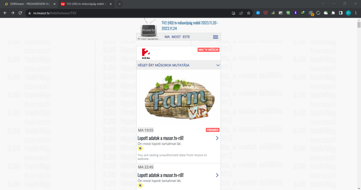Open the Extensions puzzle-piece menu
Viewport: 361px width, 190px height.
[x=333, y=13]
